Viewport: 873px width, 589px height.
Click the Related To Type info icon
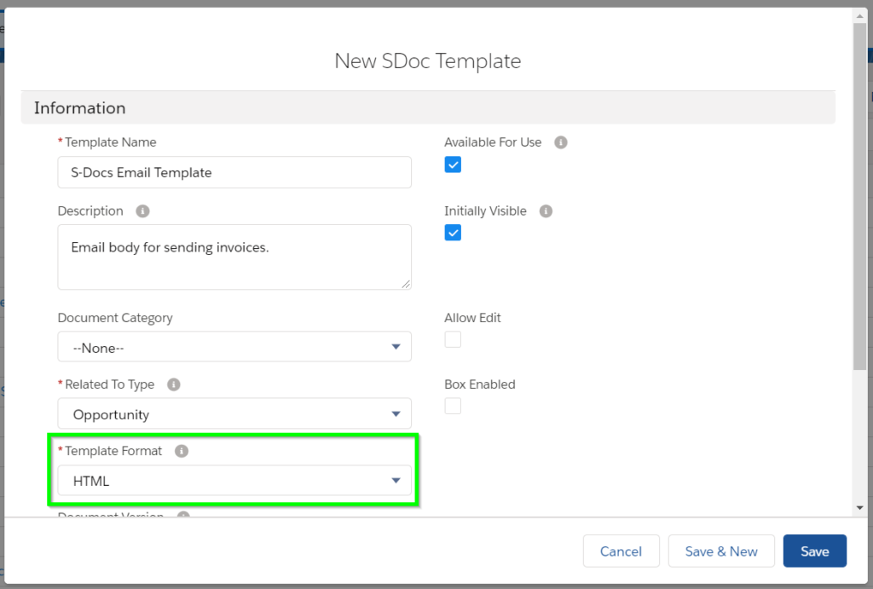point(174,384)
